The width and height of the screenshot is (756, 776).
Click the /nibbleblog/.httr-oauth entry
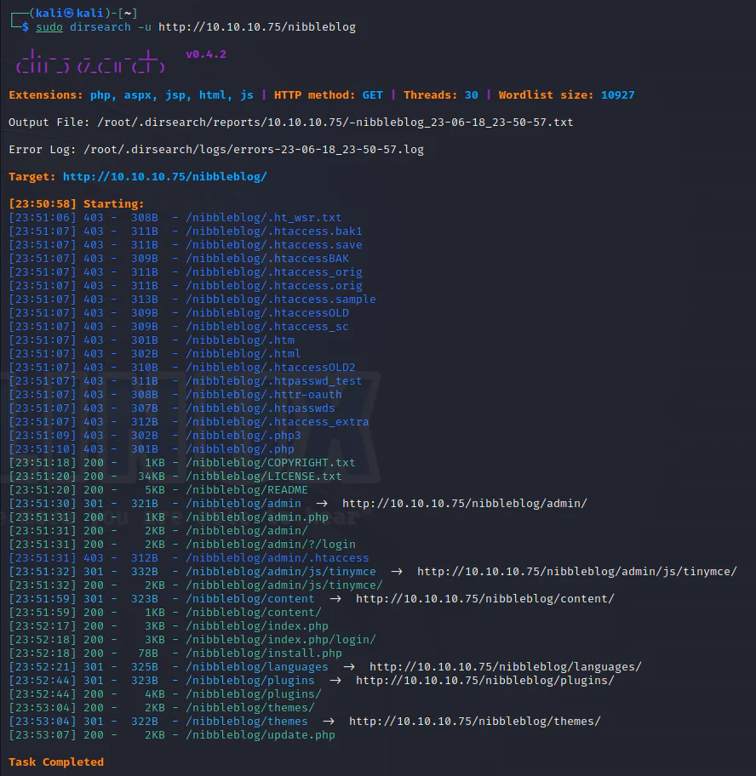pyautogui.click(x=263, y=395)
